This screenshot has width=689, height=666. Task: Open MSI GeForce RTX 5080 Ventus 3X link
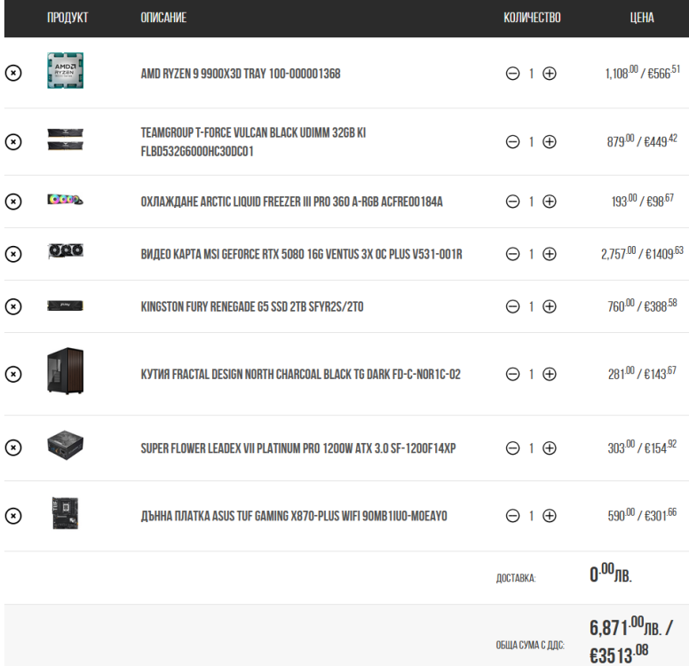302,254
